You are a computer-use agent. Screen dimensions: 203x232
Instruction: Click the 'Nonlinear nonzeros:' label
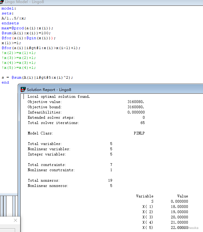48,186
